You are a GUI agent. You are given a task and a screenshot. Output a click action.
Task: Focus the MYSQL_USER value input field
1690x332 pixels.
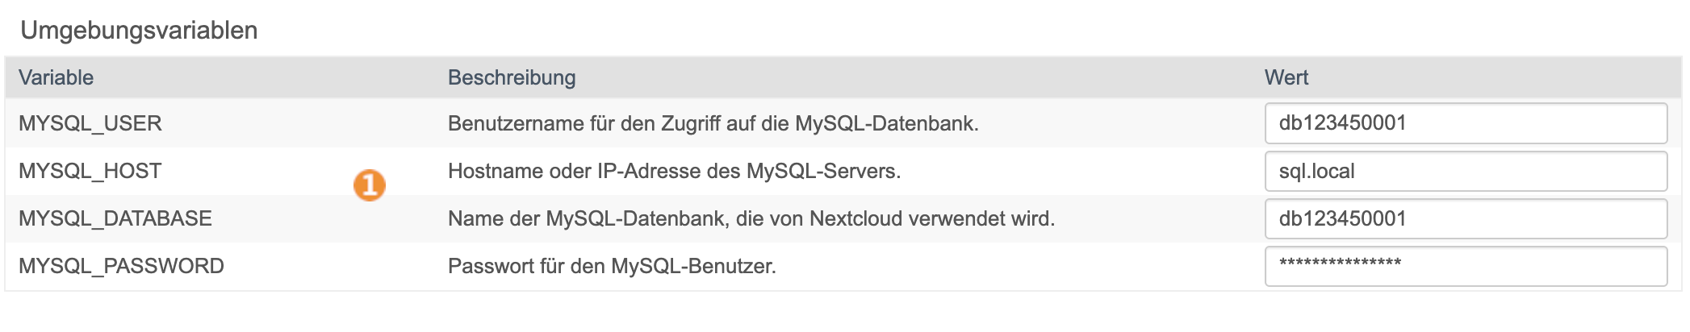[1466, 123]
